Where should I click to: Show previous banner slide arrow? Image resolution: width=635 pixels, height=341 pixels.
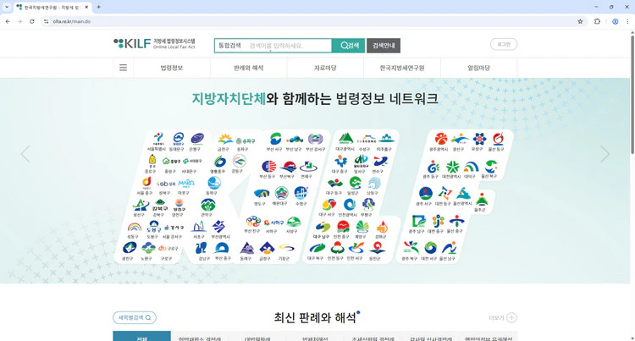(x=25, y=154)
